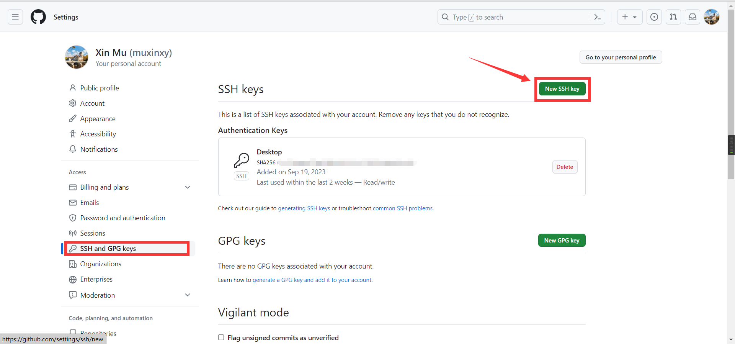
Task: Click the New GPG key button
Action: (x=562, y=241)
